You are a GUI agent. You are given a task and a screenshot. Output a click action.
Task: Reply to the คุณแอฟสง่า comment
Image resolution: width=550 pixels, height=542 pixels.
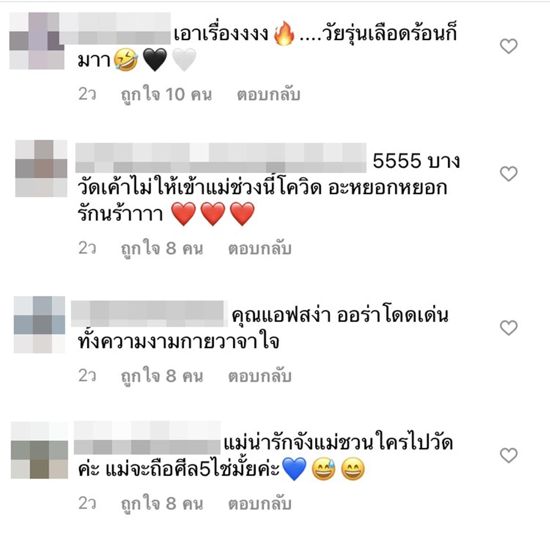[x=260, y=376]
